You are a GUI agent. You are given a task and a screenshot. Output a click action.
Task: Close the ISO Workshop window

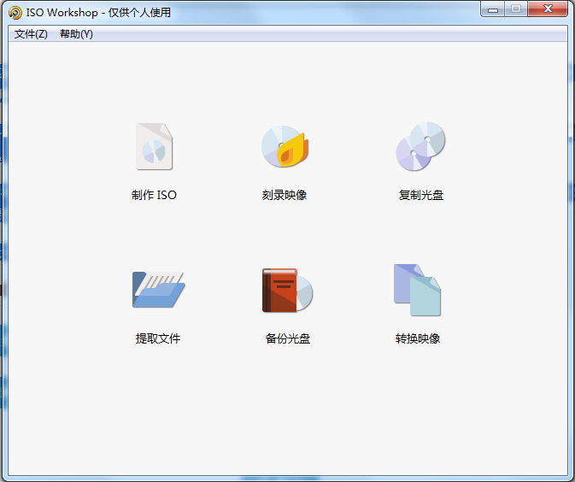[548, 9]
